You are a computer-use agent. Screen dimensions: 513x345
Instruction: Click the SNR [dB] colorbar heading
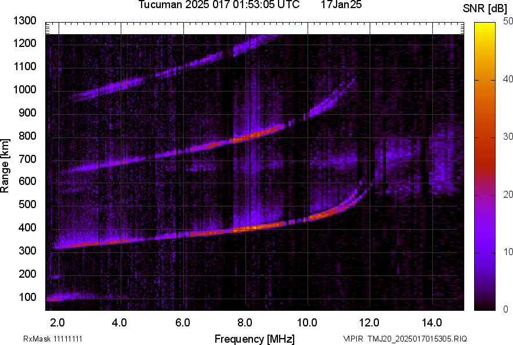click(x=486, y=9)
